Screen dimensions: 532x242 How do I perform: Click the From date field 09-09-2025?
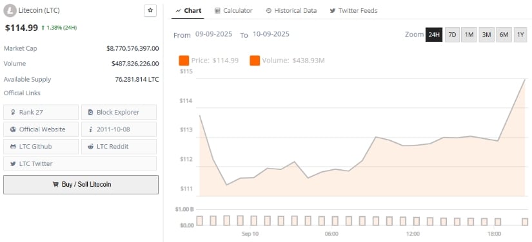pos(213,34)
